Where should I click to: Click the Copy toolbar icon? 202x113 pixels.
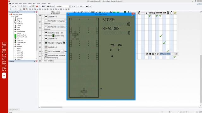[21, 6]
